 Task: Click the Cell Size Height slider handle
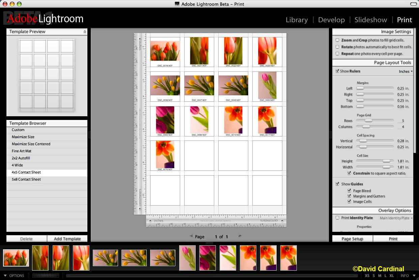click(x=386, y=161)
